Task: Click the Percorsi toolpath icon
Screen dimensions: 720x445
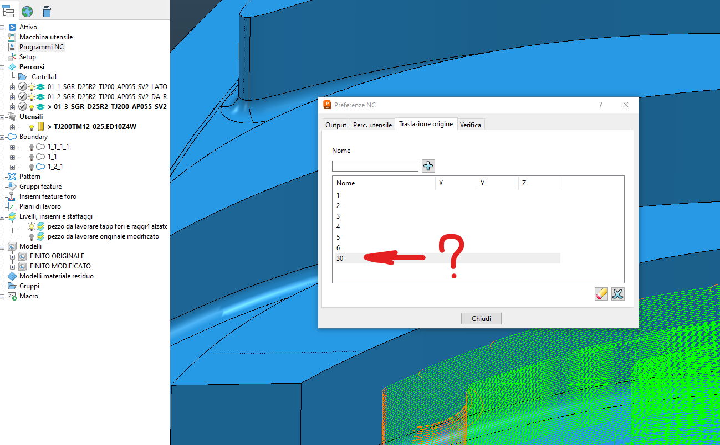Action: click(x=12, y=67)
